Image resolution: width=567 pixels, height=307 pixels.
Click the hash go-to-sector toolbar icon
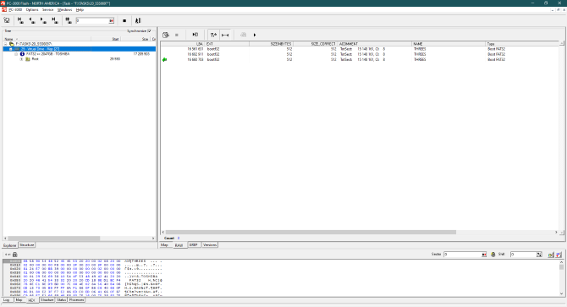[69, 20]
